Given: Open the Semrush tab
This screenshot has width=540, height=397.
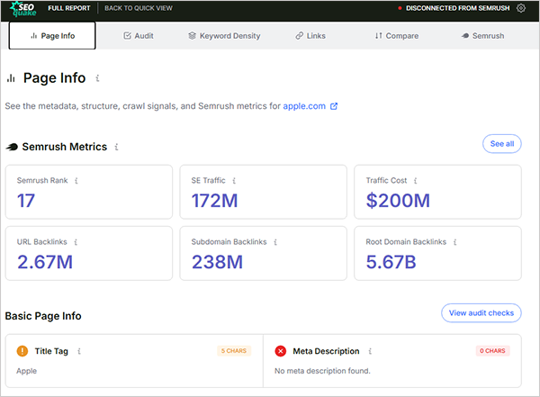Looking at the screenshot, I should (482, 36).
